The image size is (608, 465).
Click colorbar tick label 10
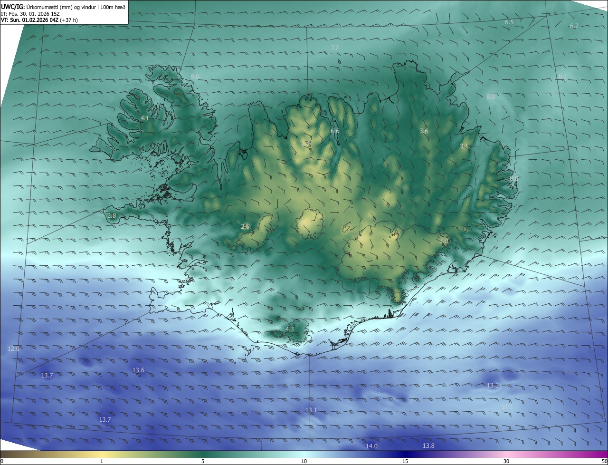point(304,461)
